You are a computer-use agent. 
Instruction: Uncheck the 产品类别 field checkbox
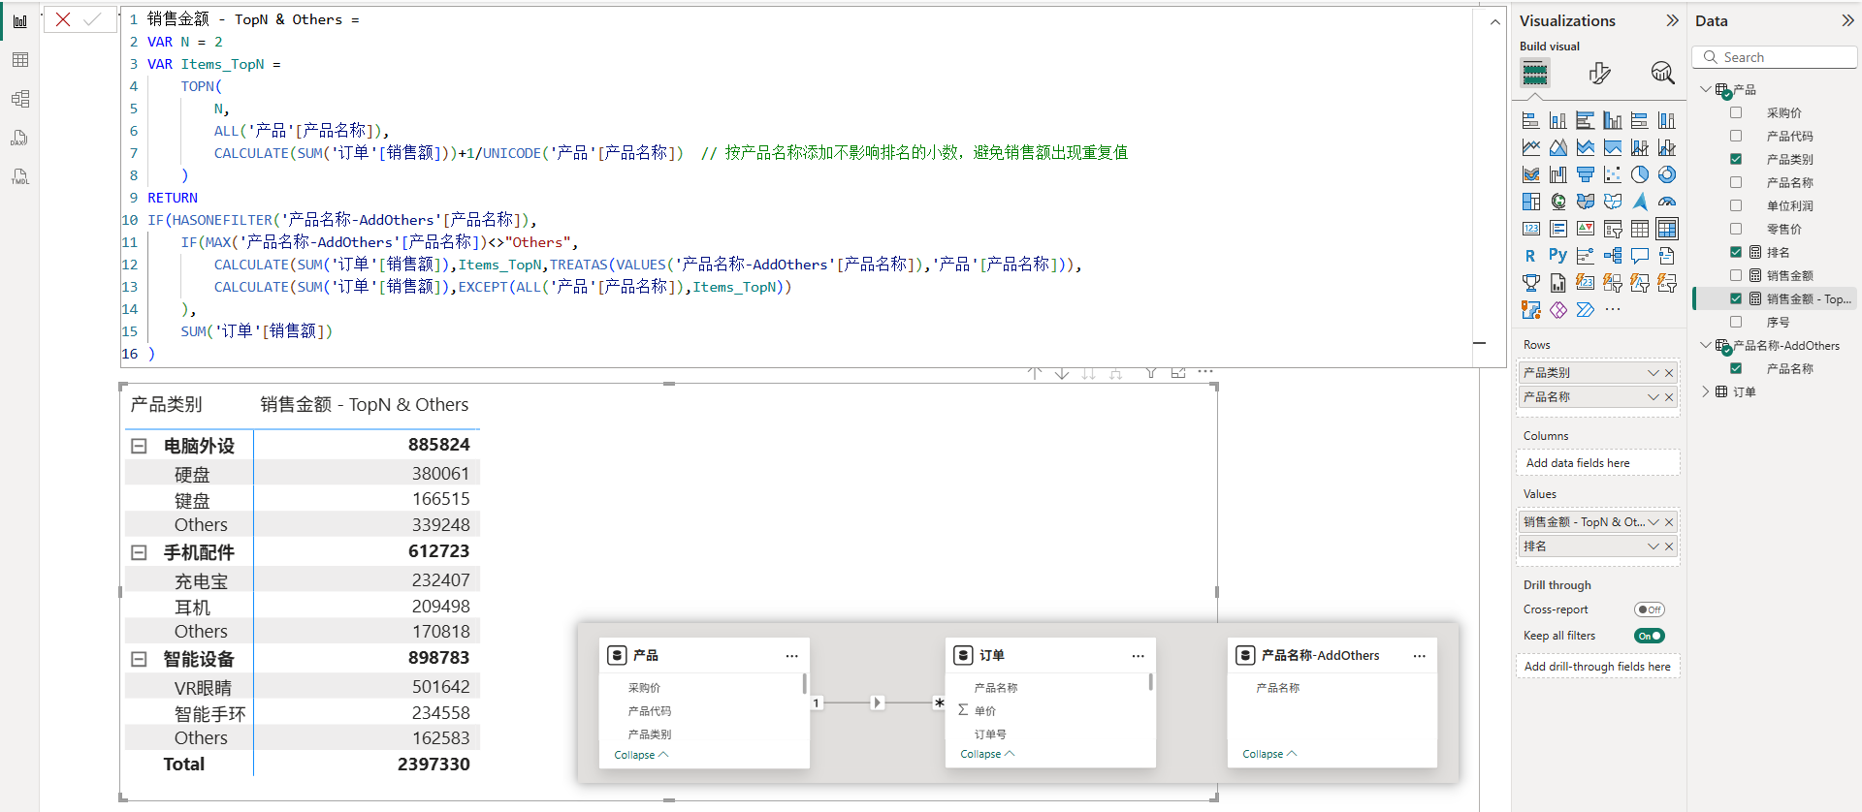1736,159
